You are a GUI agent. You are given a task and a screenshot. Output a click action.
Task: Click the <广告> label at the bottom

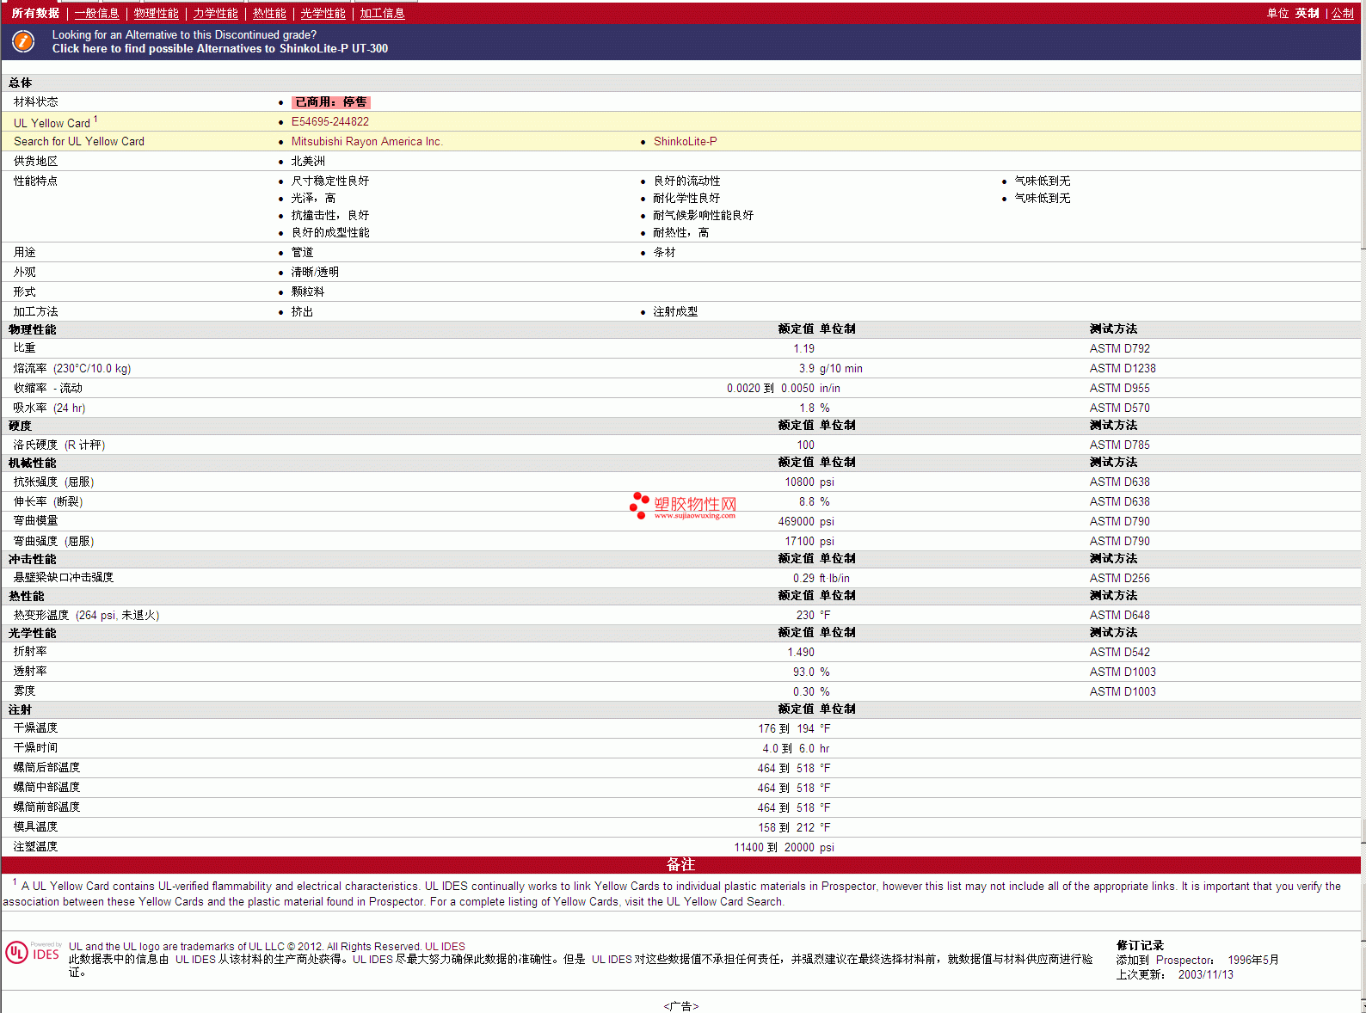click(x=680, y=1006)
